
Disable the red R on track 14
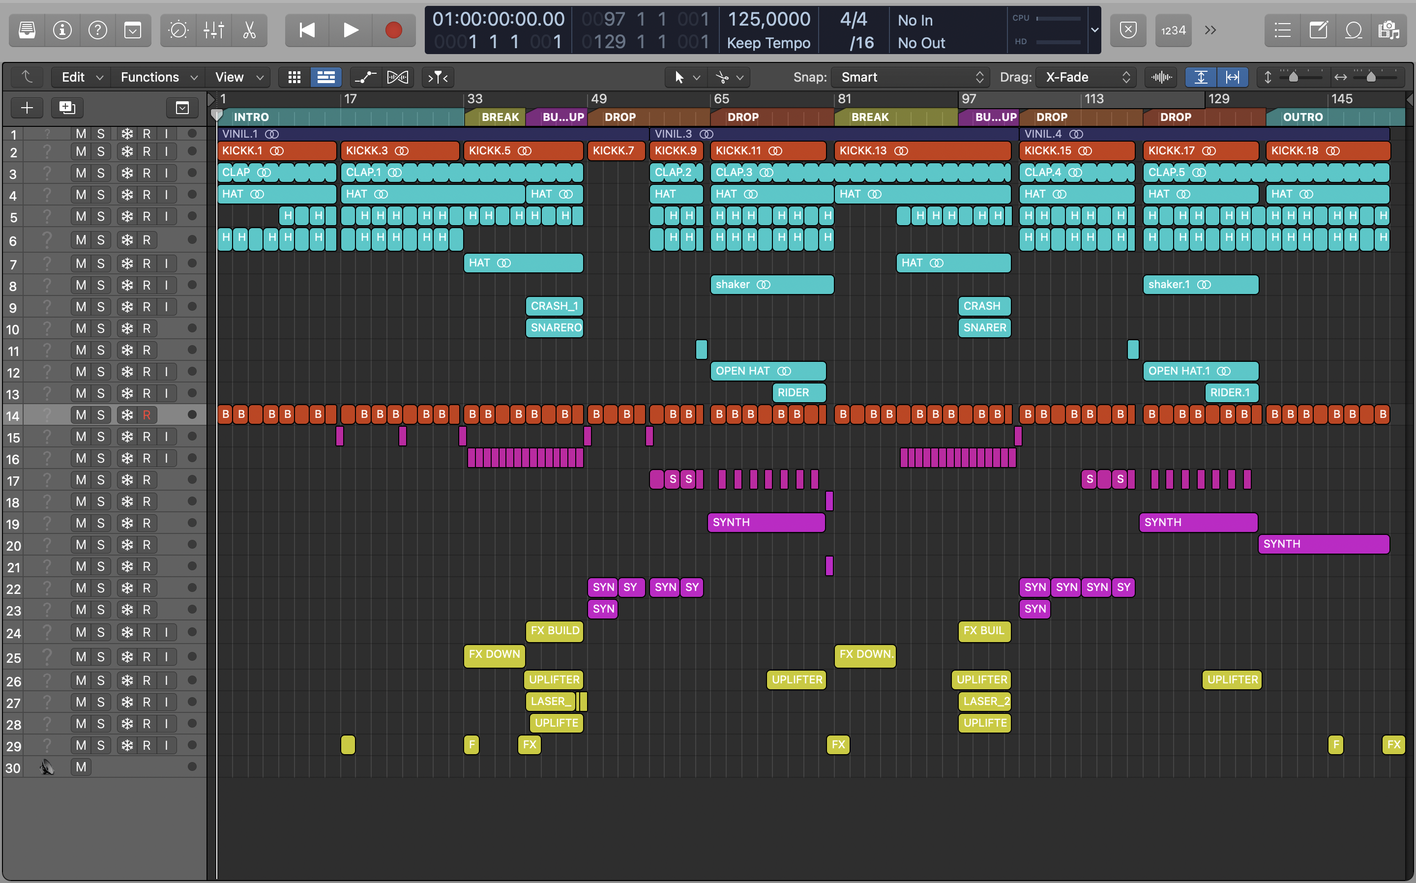coord(147,414)
